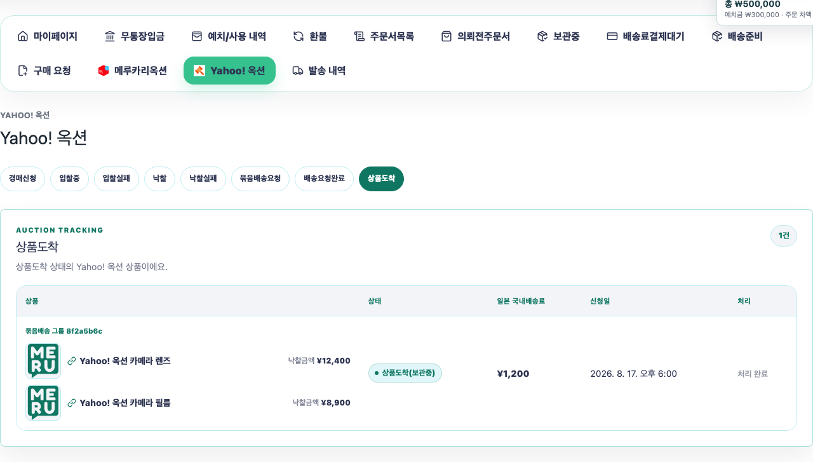Click the scroll icon beside 주문서목록
813x462 pixels.
click(x=359, y=36)
